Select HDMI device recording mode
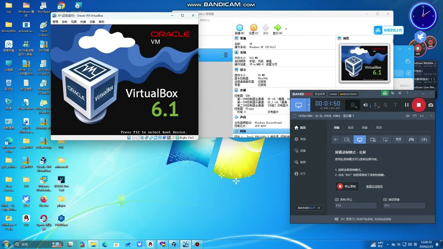This screenshot has height=249, width=443. (398, 140)
